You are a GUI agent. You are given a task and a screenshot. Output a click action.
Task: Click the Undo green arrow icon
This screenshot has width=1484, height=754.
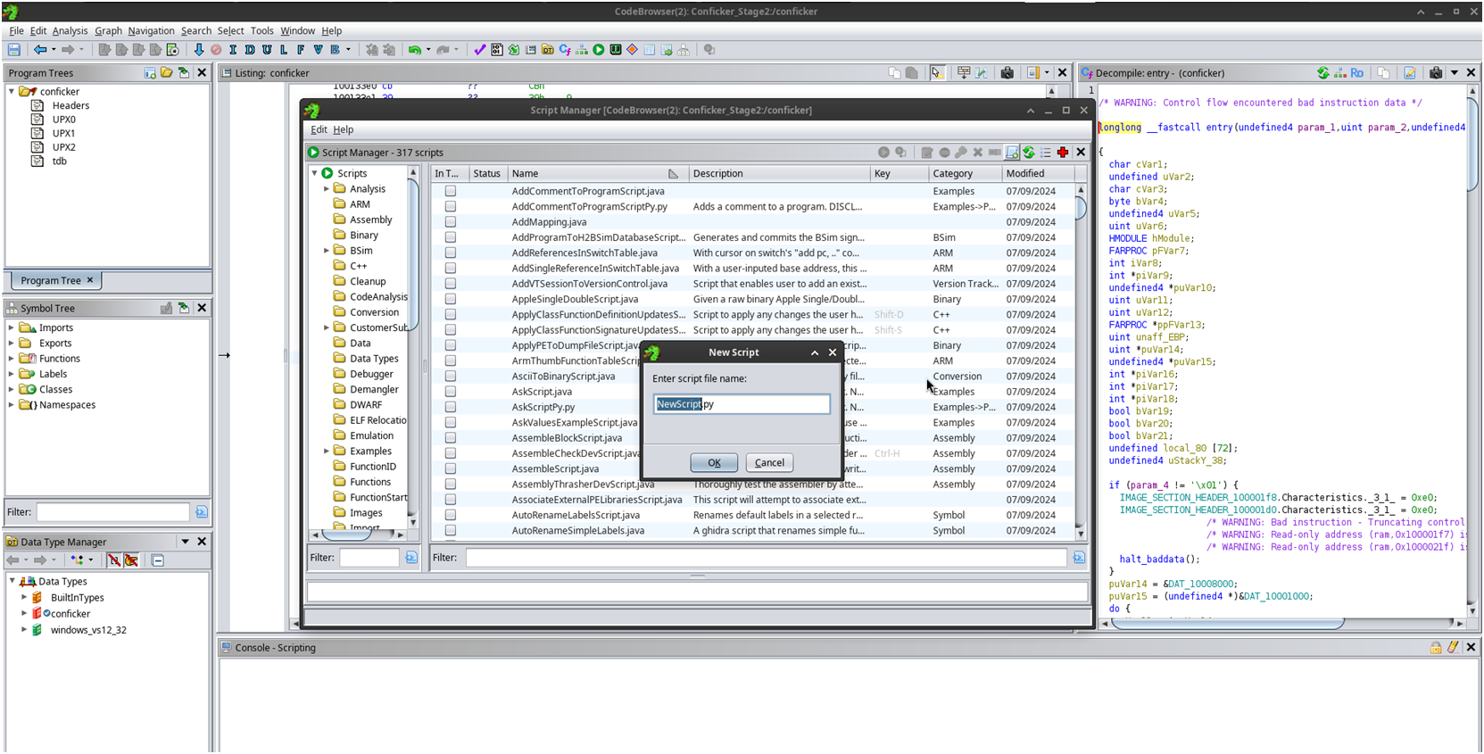tap(415, 50)
